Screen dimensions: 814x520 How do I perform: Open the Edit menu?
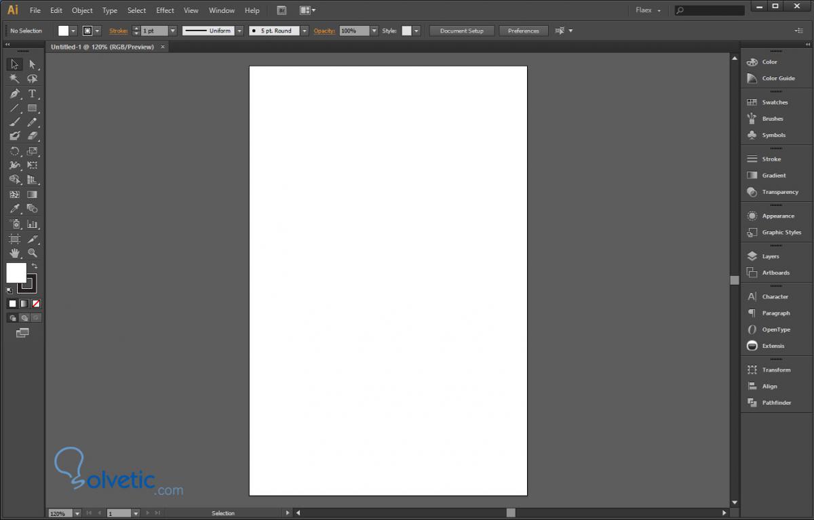click(x=56, y=10)
